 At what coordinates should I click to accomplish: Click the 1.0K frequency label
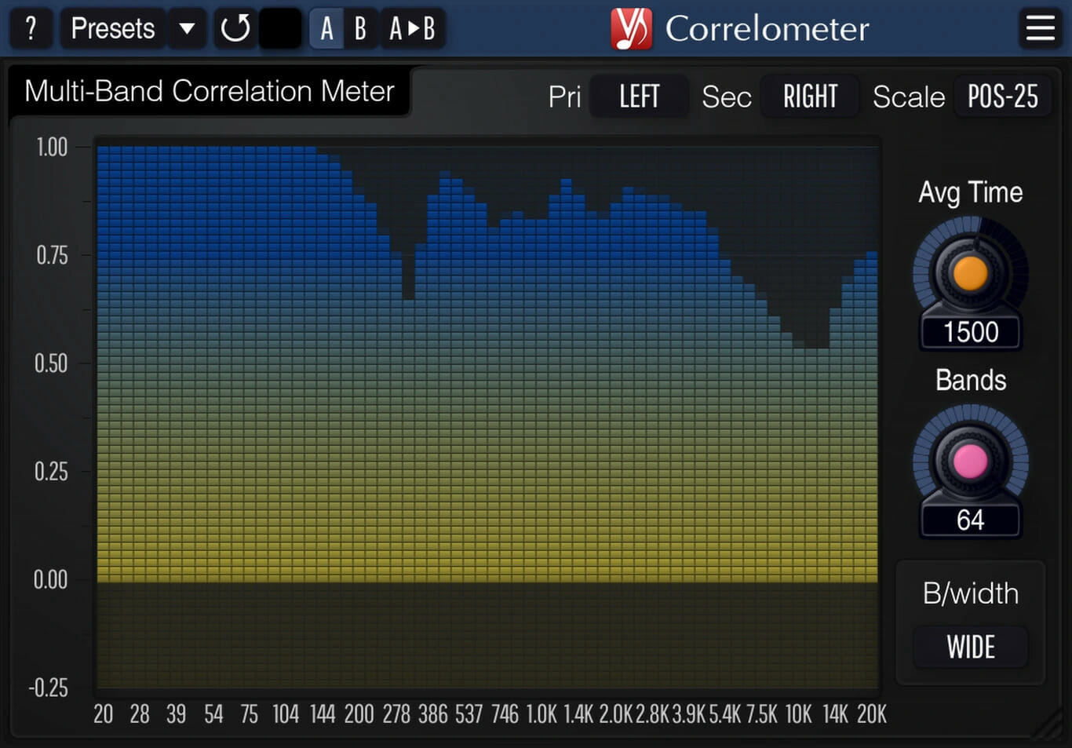click(541, 714)
